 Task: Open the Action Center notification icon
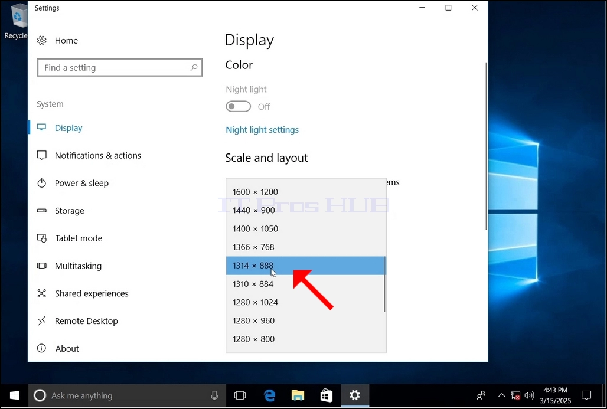tap(586, 395)
